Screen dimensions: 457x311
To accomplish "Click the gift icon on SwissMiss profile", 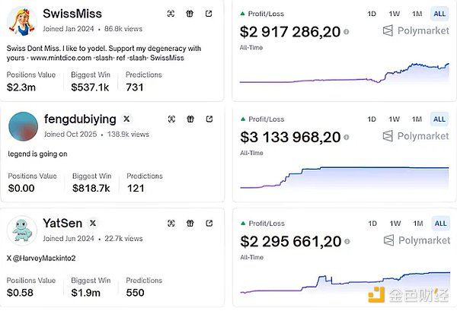I will click(x=190, y=14).
